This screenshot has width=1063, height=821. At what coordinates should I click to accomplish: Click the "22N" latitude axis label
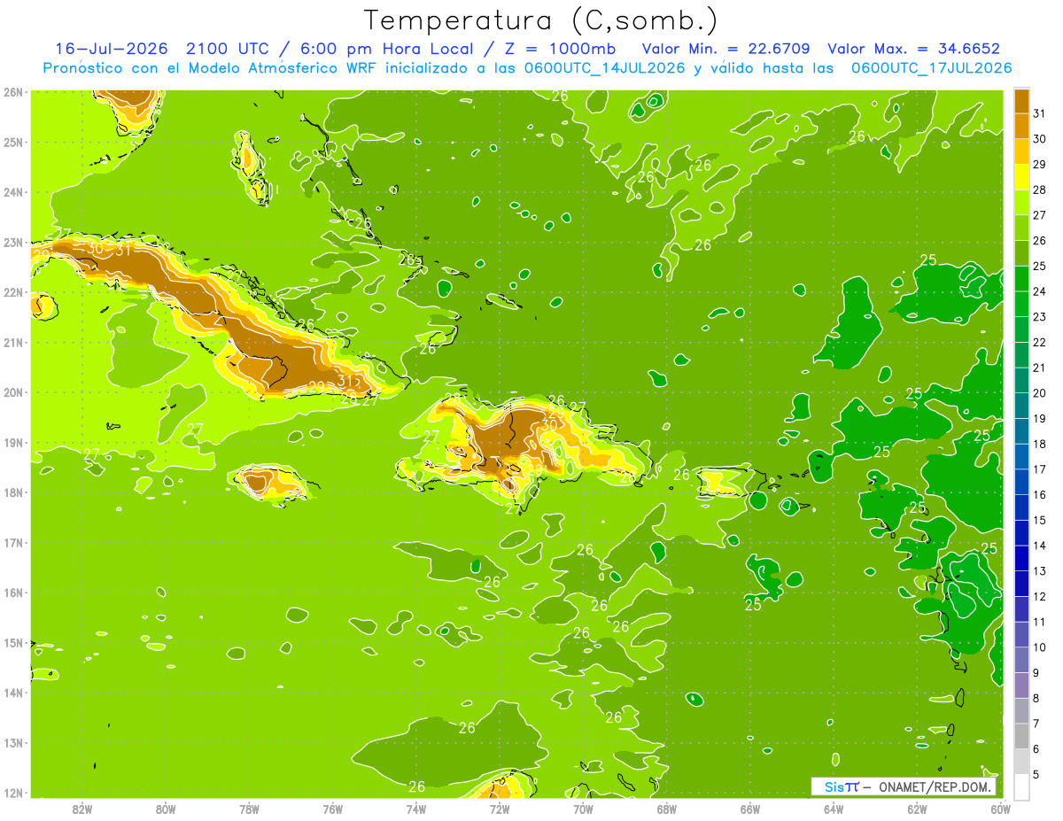pyautogui.click(x=12, y=292)
